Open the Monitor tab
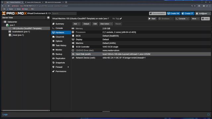 [x=61, y=50]
